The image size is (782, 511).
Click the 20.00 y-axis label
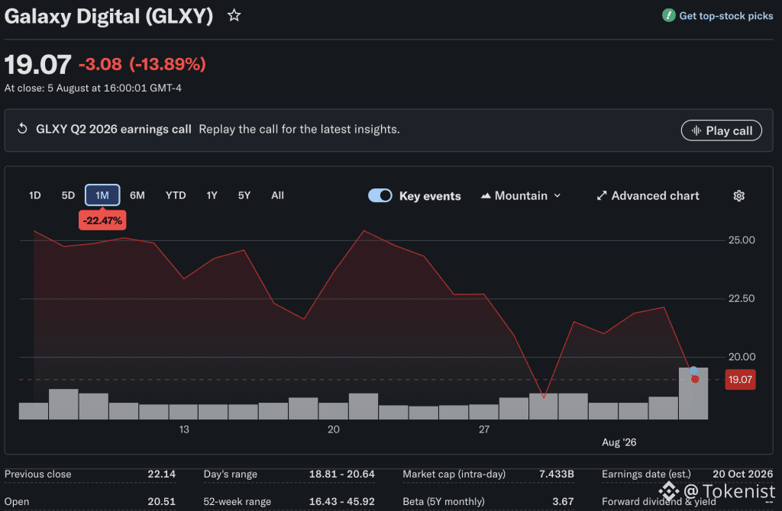742,357
